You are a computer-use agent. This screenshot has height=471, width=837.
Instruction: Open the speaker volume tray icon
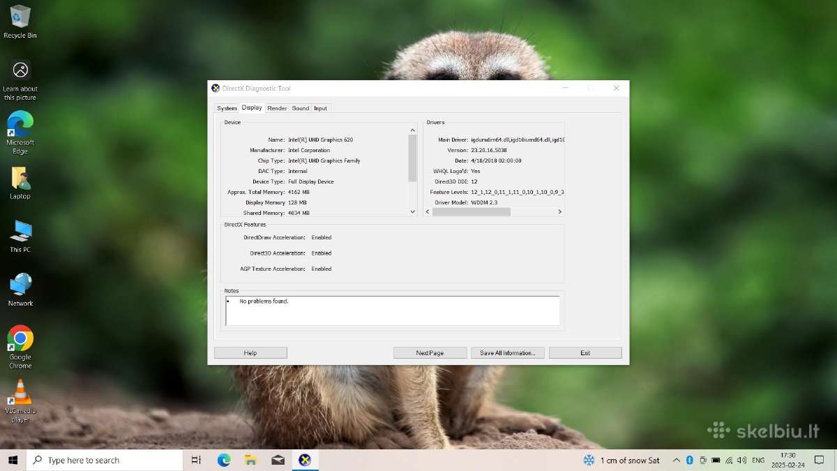point(741,461)
